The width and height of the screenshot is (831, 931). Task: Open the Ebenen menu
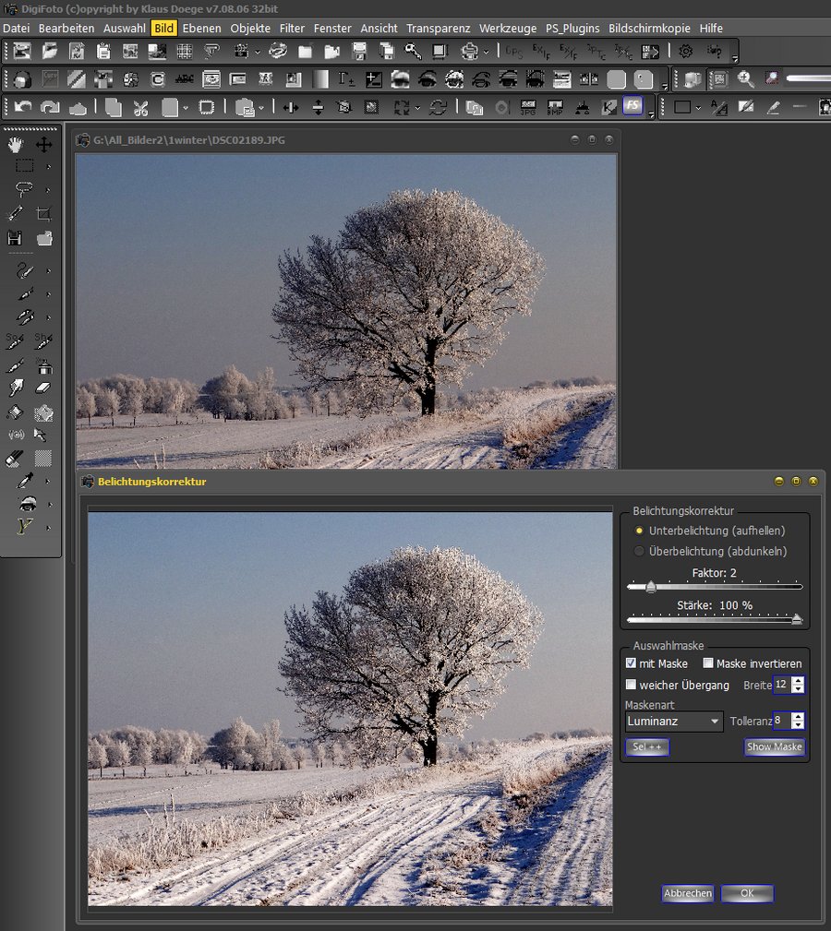(x=201, y=29)
